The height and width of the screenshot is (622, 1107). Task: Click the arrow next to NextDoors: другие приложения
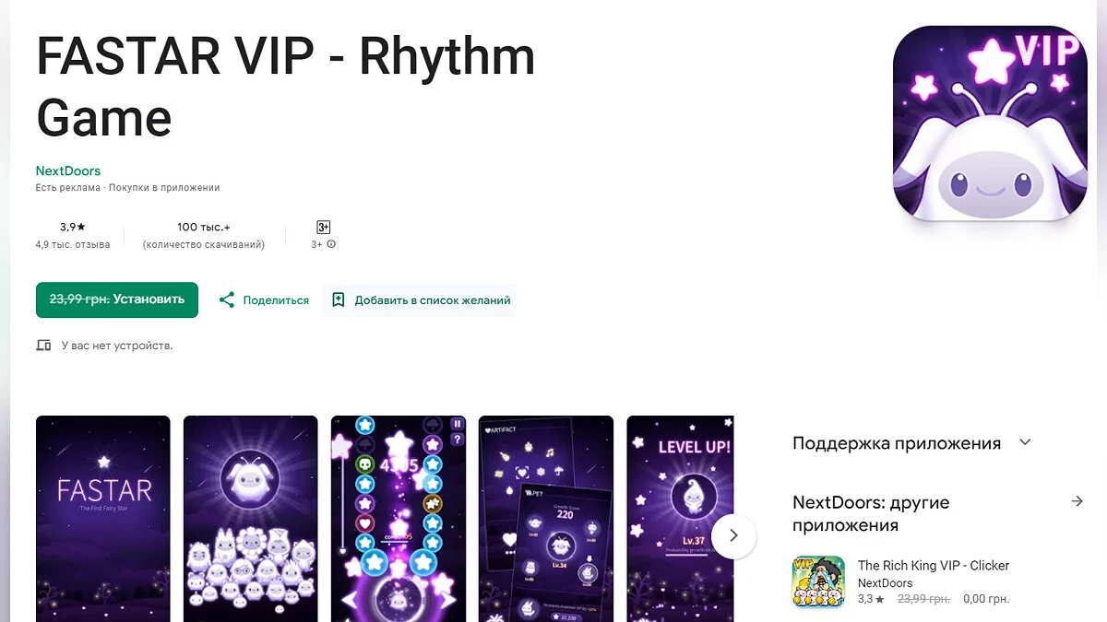click(x=1077, y=501)
